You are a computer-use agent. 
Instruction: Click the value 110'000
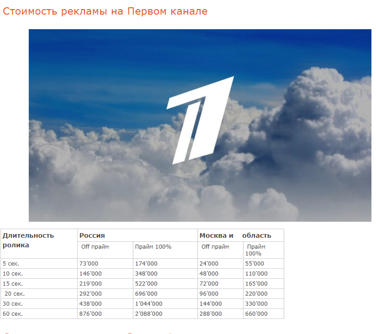pos(256,274)
